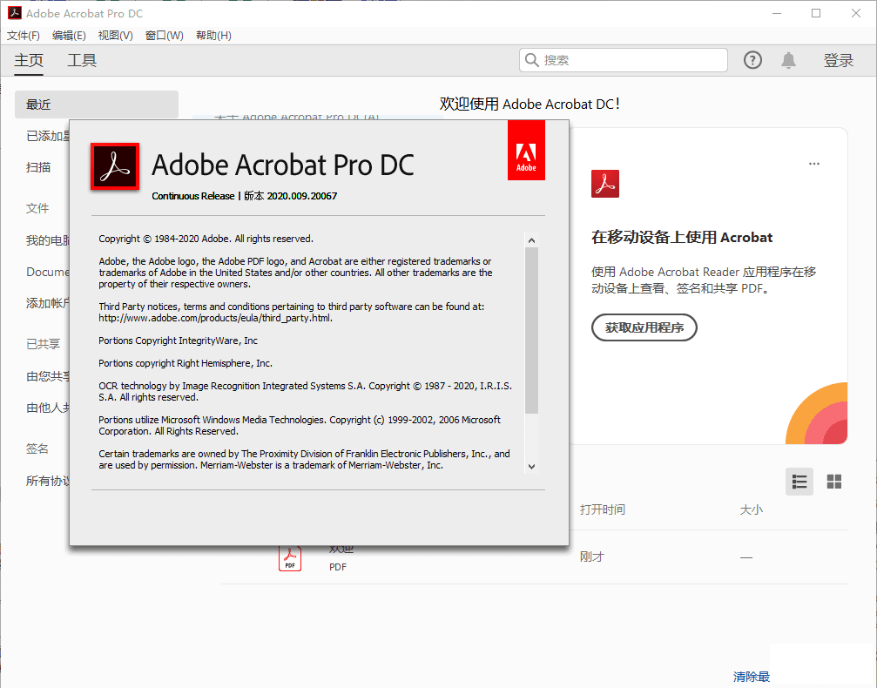Switch to list view layout
The image size is (877, 688).
pyautogui.click(x=799, y=482)
